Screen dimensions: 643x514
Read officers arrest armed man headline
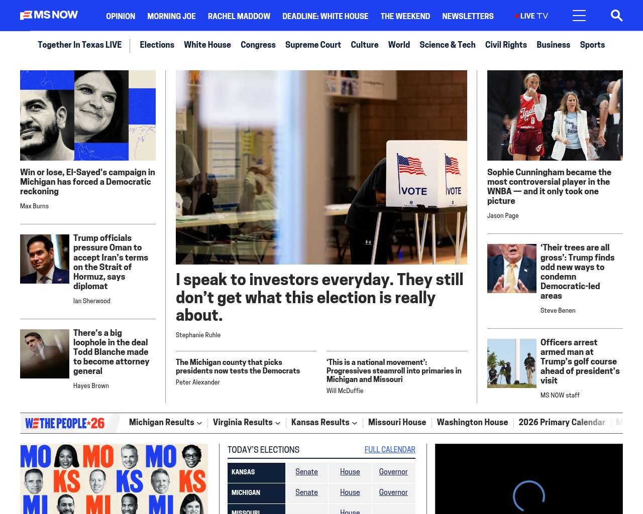click(x=580, y=361)
